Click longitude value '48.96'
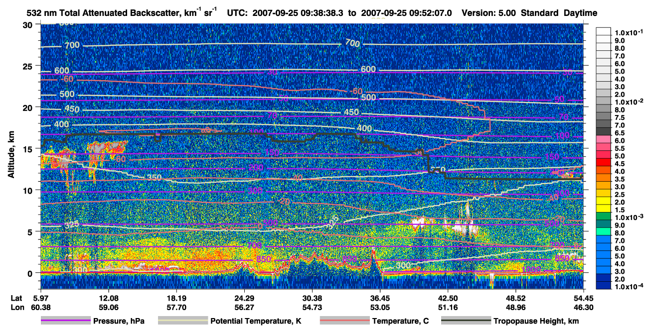The width and height of the screenshot is (648, 332). tap(515, 307)
